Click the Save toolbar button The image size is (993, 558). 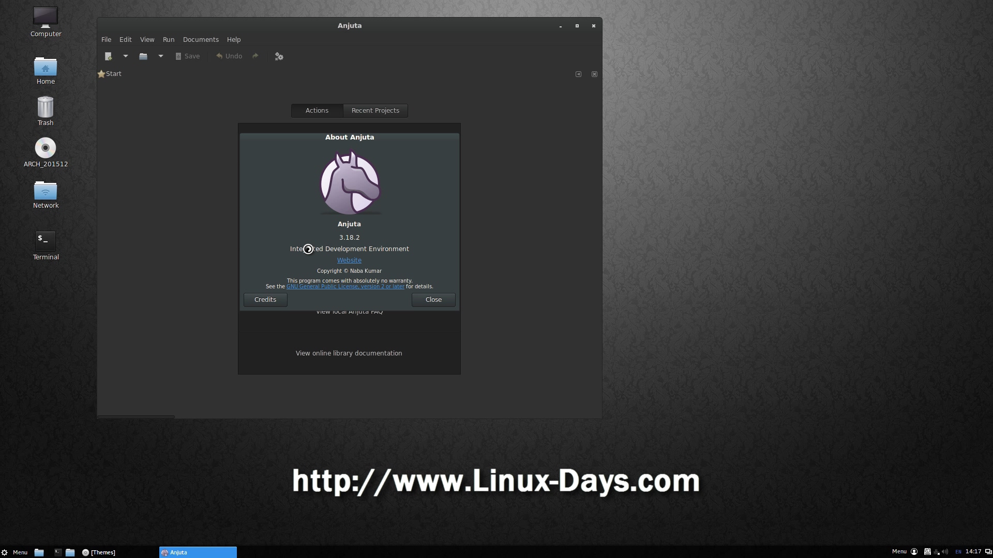pyautogui.click(x=187, y=56)
